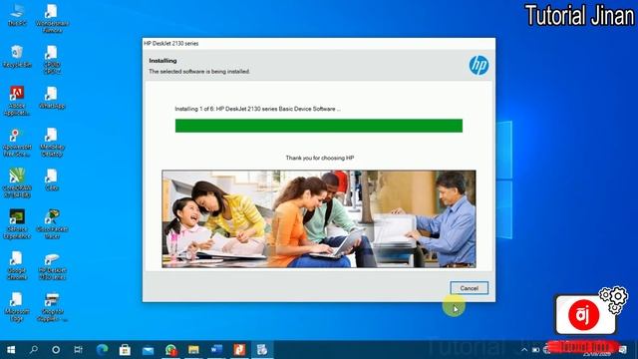Screen dimensions: 638x359
Task: Click the 'Thank you for choosing HP' text
Action: [x=319, y=158]
